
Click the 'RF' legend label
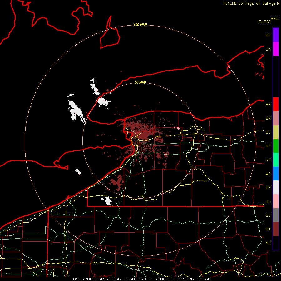(x=268, y=35)
